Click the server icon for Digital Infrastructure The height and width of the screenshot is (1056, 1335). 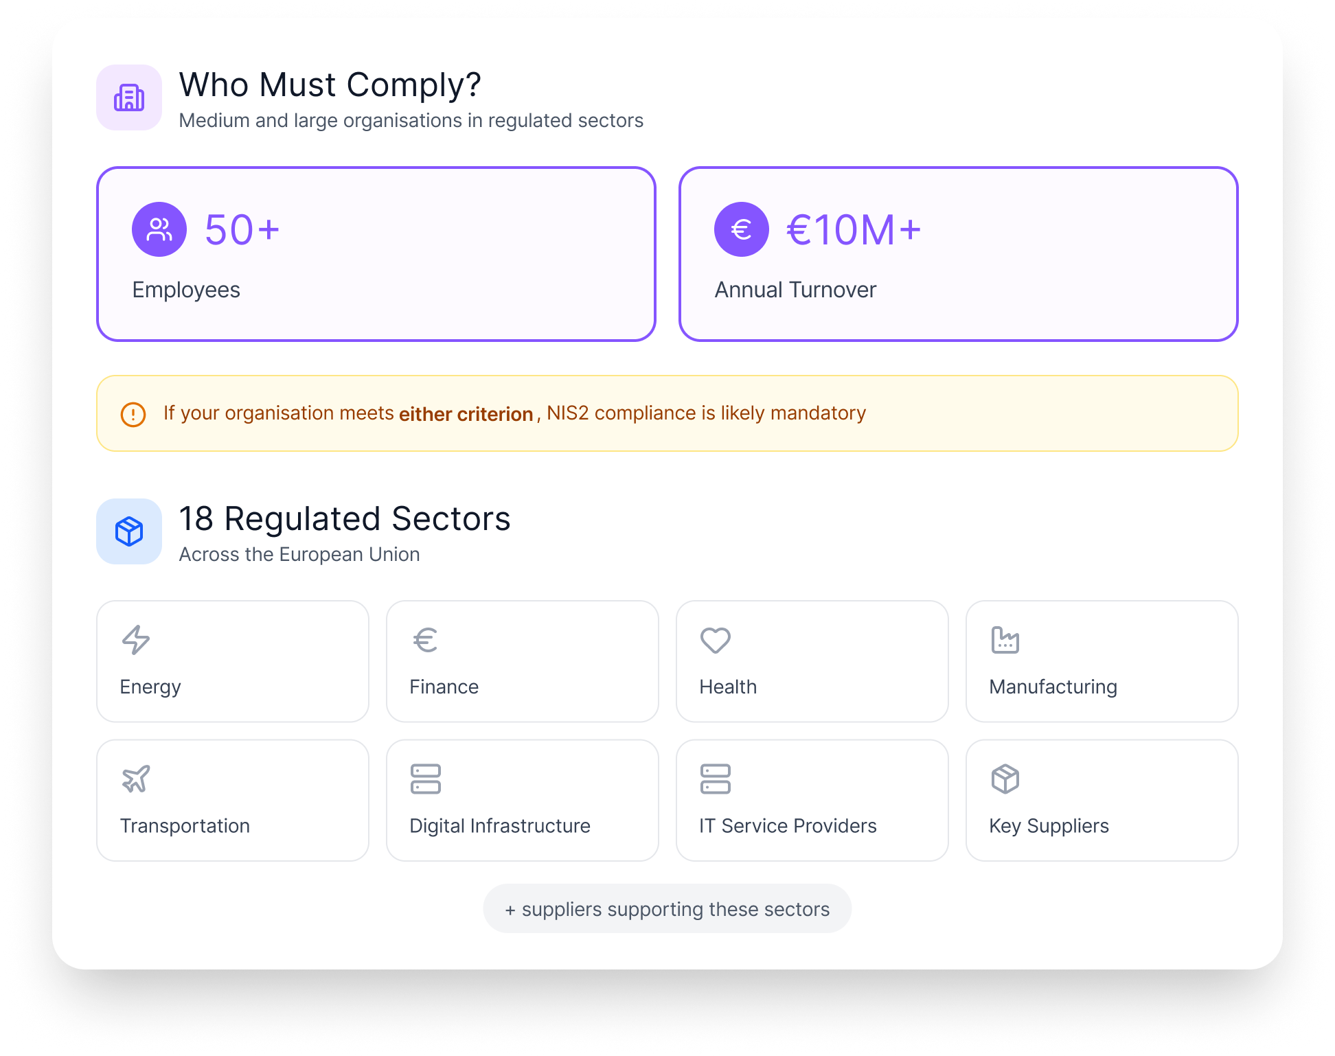426,779
